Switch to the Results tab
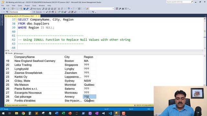Image resolution: width=207 pixels, height=116 pixels. (9, 53)
